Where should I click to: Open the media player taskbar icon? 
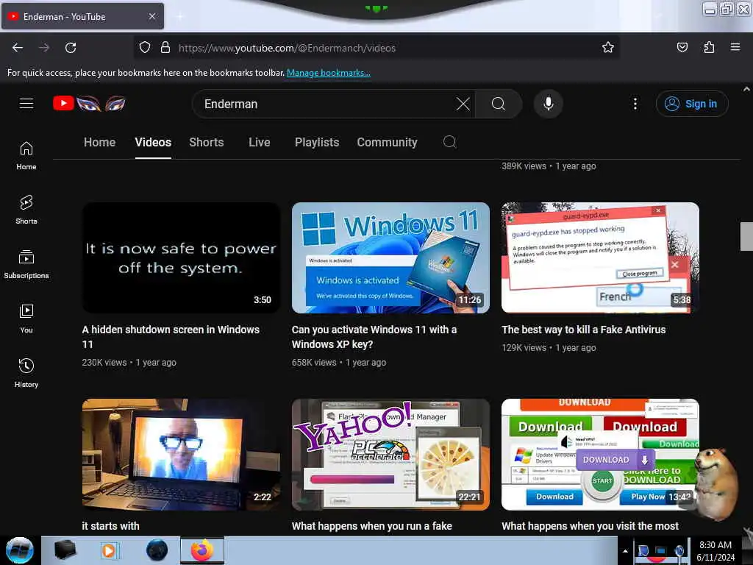click(x=109, y=550)
